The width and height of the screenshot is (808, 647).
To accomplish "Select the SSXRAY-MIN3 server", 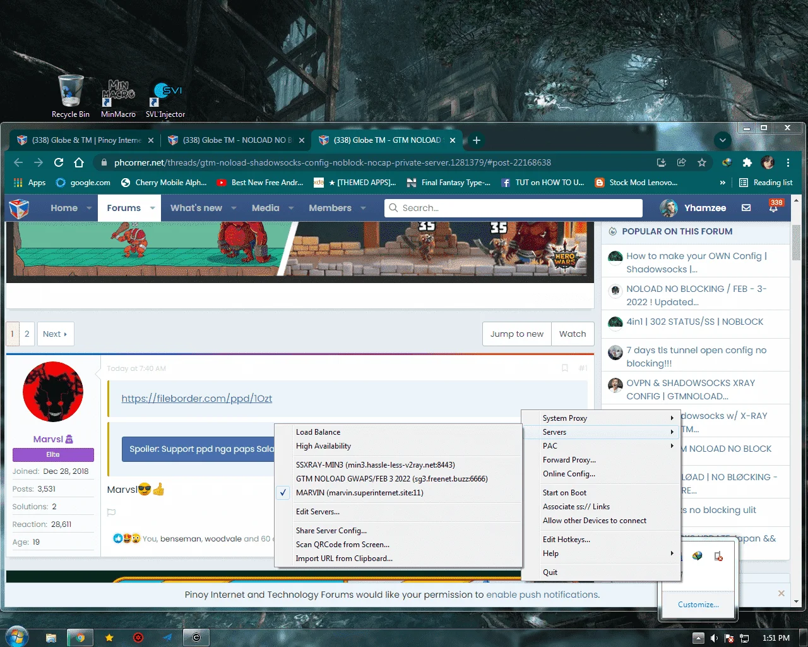I will tap(398, 465).
